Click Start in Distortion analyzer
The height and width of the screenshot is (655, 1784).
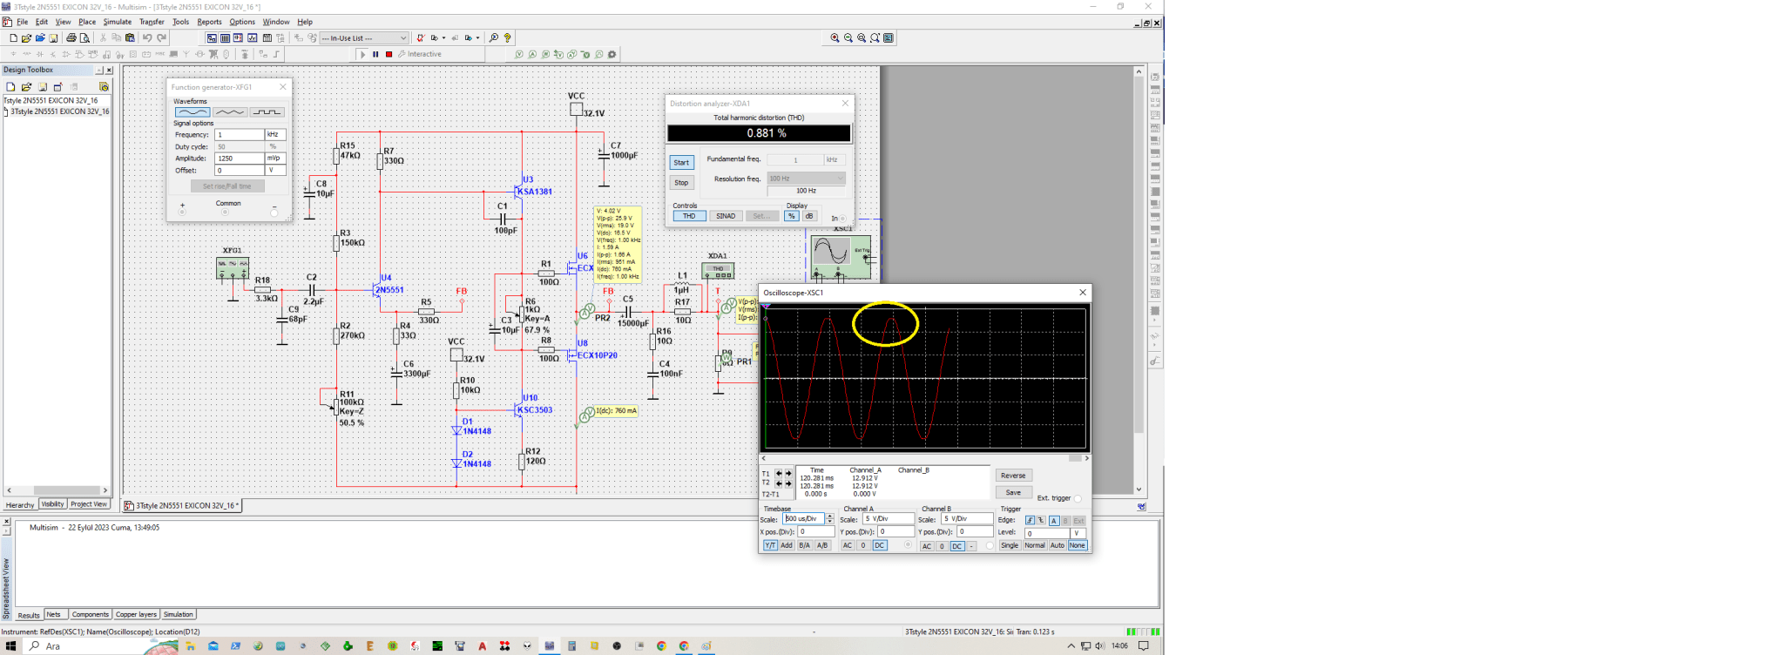tap(682, 163)
